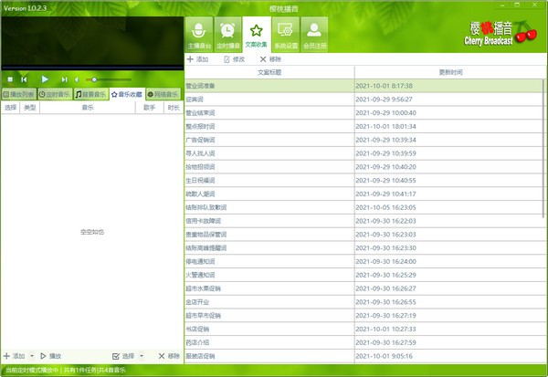Select the 服装店促销 row
548x377 pixels.
point(364,356)
